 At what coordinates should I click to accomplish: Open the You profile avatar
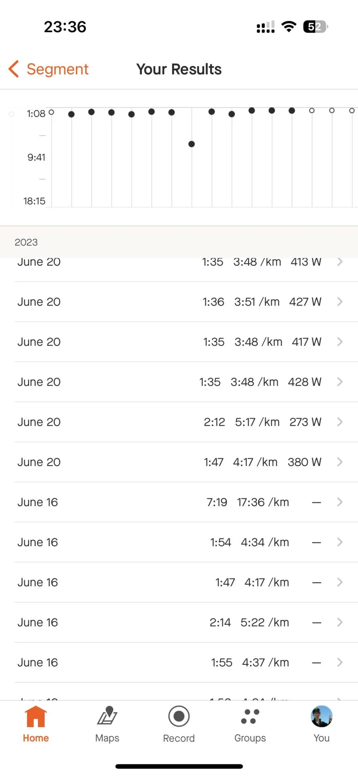[x=321, y=717]
